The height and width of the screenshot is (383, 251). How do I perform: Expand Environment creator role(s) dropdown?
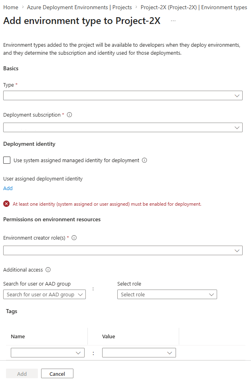tap(123, 250)
